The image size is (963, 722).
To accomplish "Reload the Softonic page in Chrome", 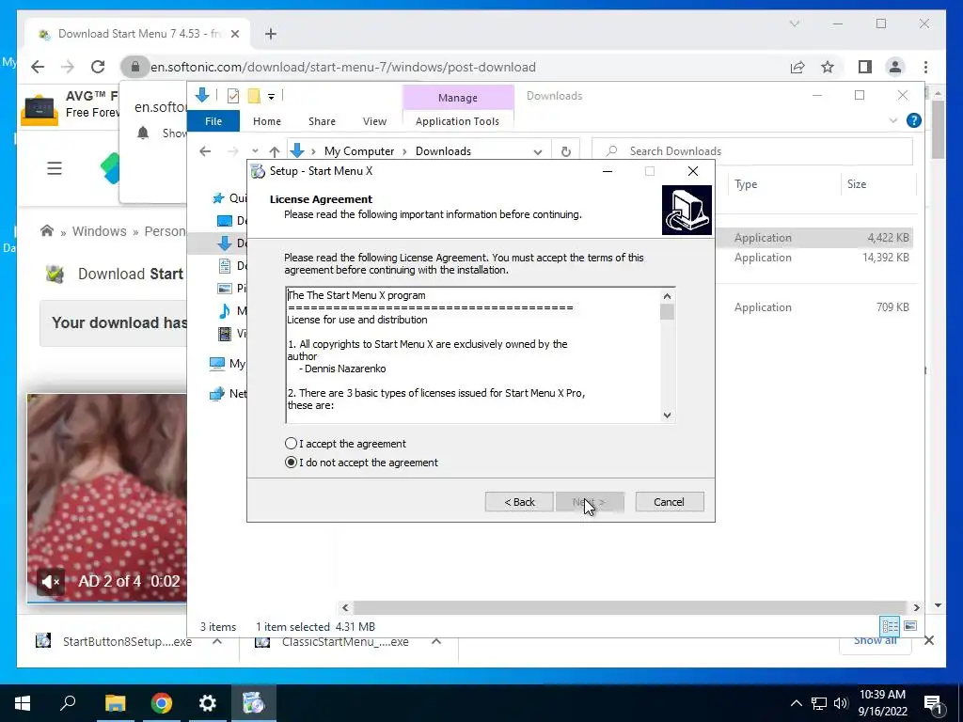I will [x=98, y=67].
